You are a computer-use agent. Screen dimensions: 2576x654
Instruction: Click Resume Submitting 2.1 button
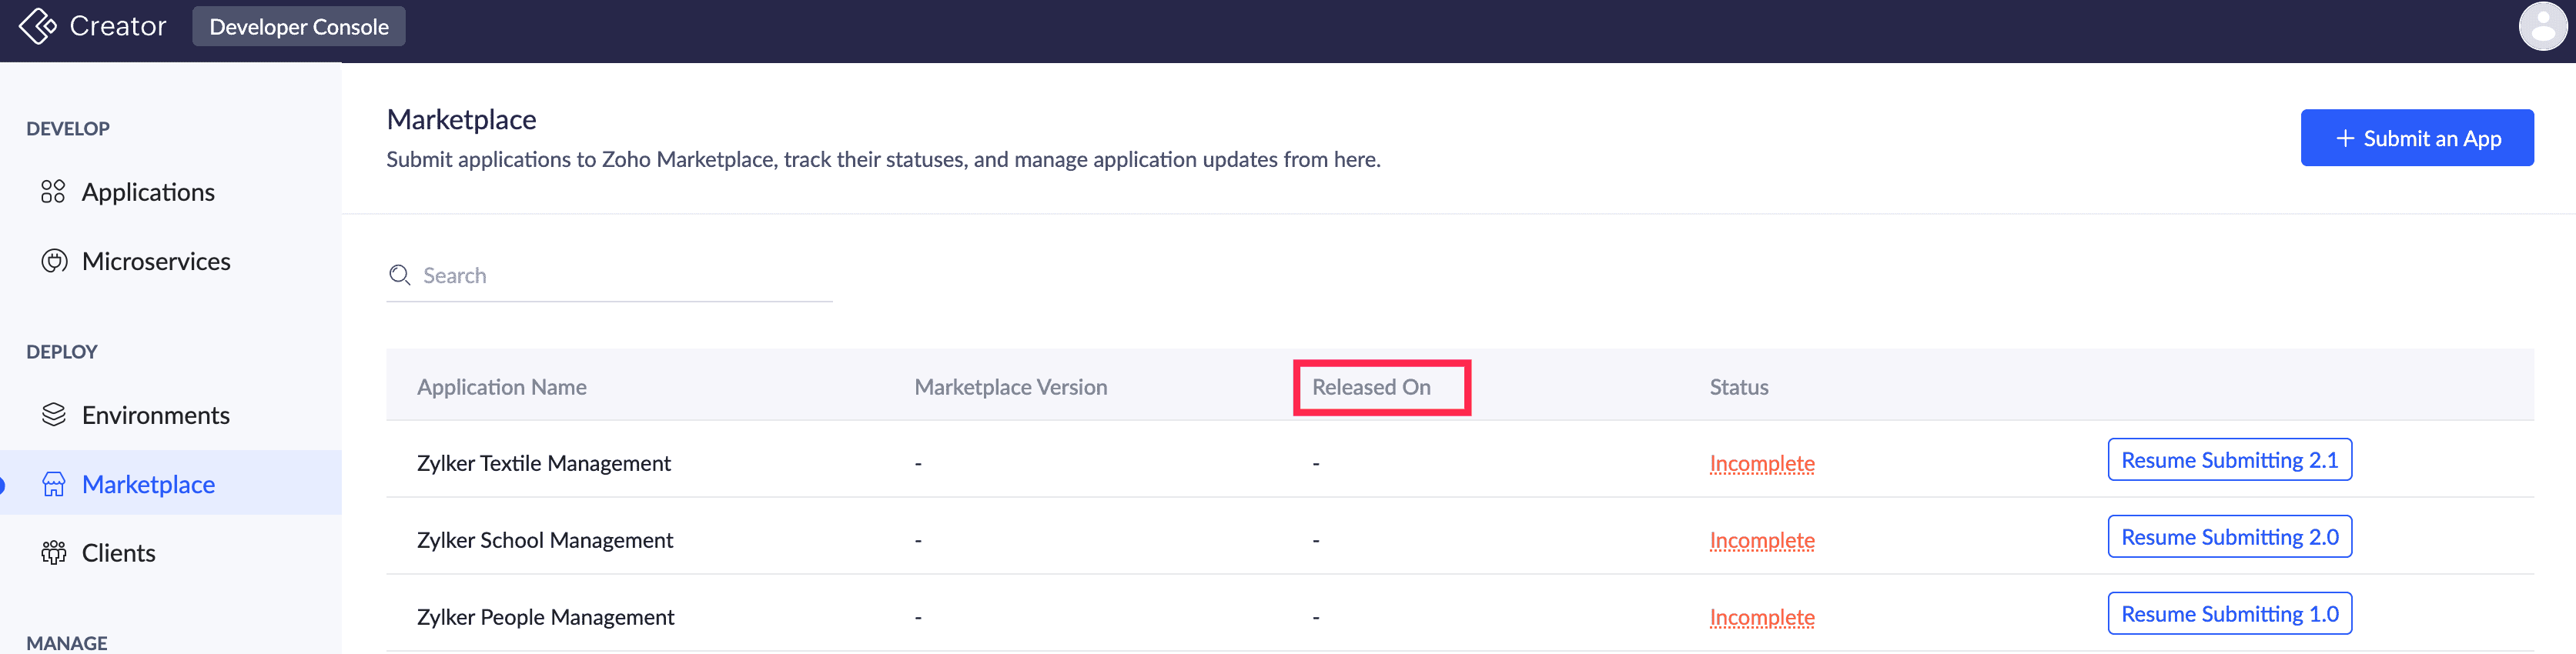point(2230,460)
